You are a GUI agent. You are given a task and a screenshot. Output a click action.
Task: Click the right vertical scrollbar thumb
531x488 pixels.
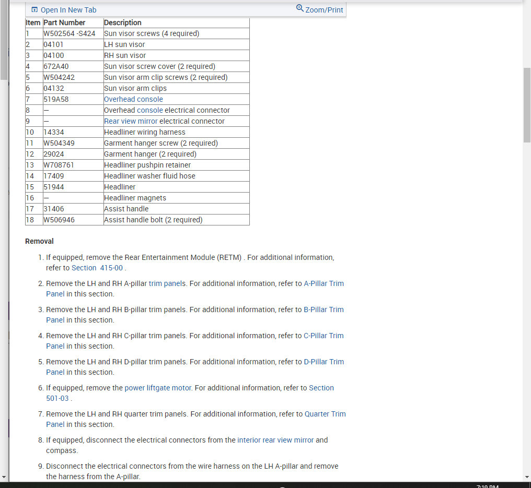click(527, 105)
